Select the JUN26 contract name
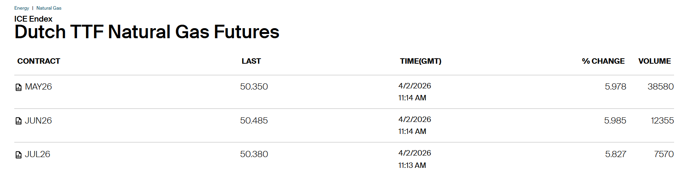Screen dimensions: 676x176 (x=38, y=121)
